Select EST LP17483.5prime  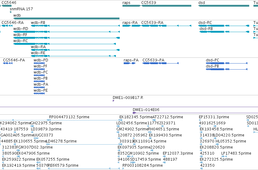pos(236,153)
